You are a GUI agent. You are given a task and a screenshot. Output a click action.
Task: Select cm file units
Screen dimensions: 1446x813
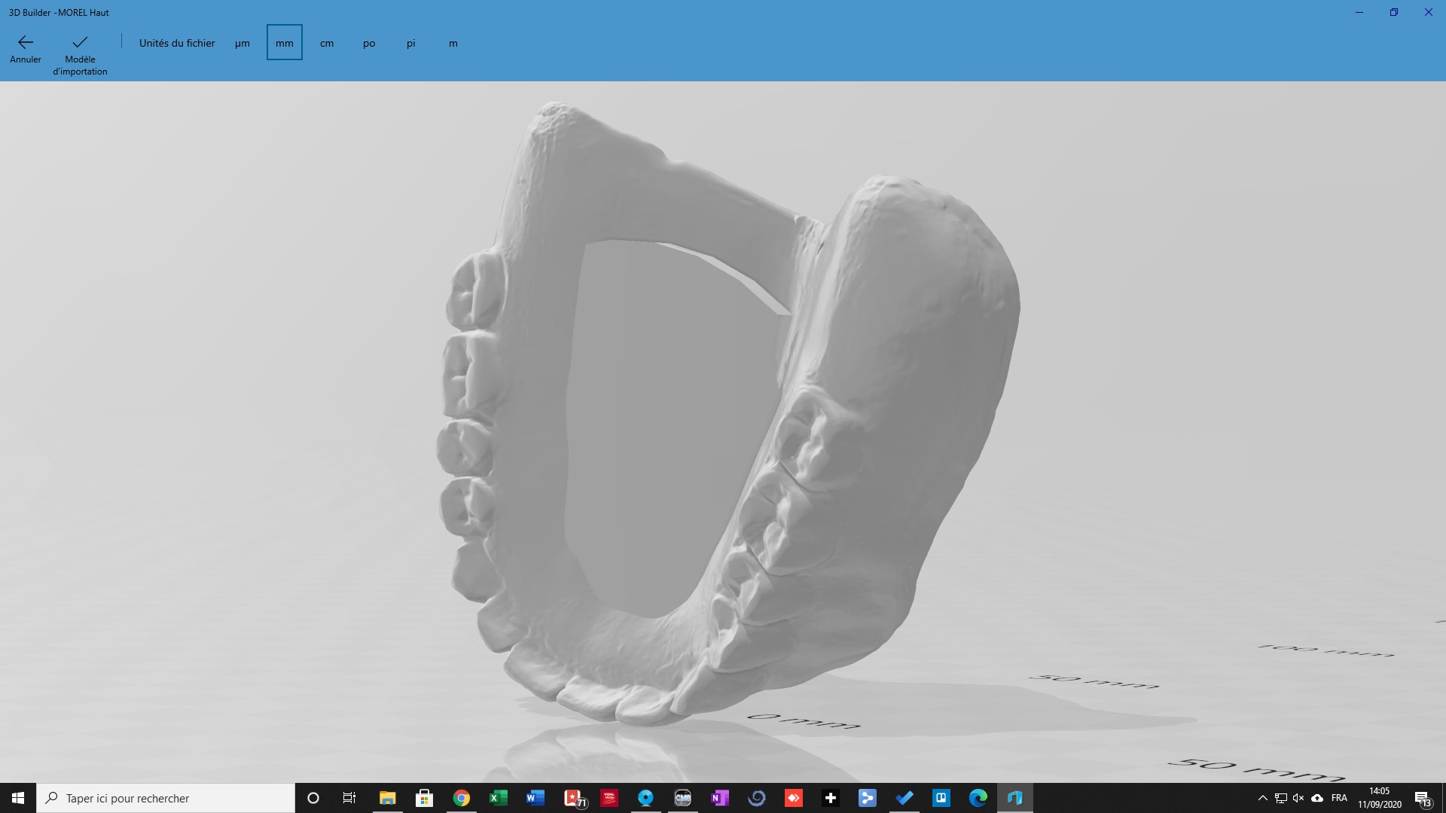click(x=326, y=43)
